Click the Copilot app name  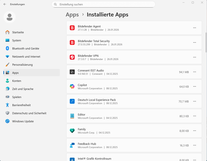click(x=82, y=85)
